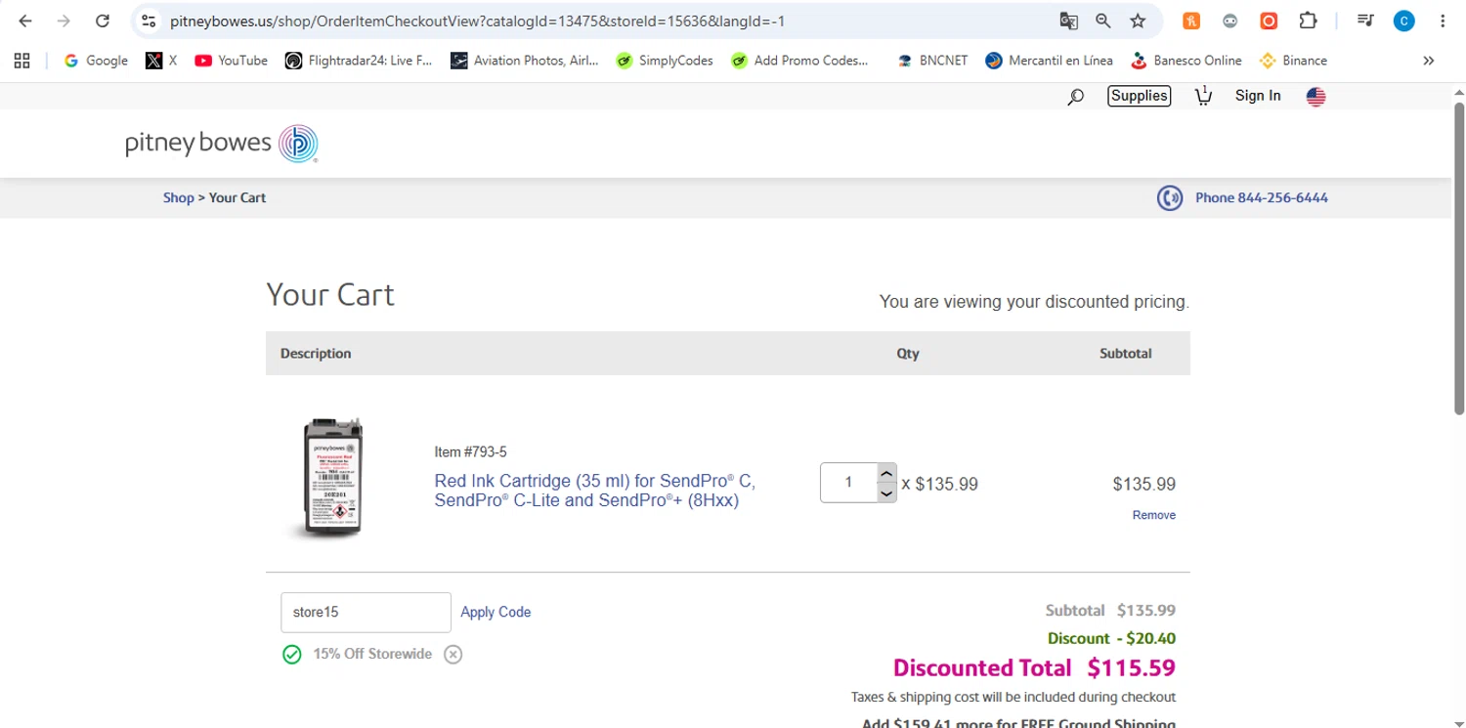Open the Banesco Online bookmark
This screenshot has height=728, width=1466.
(x=1186, y=61)
